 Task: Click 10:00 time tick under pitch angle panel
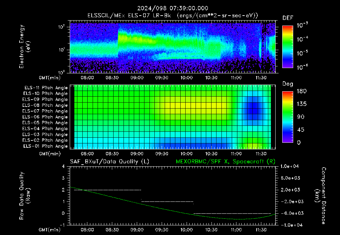tap(187, 154)
